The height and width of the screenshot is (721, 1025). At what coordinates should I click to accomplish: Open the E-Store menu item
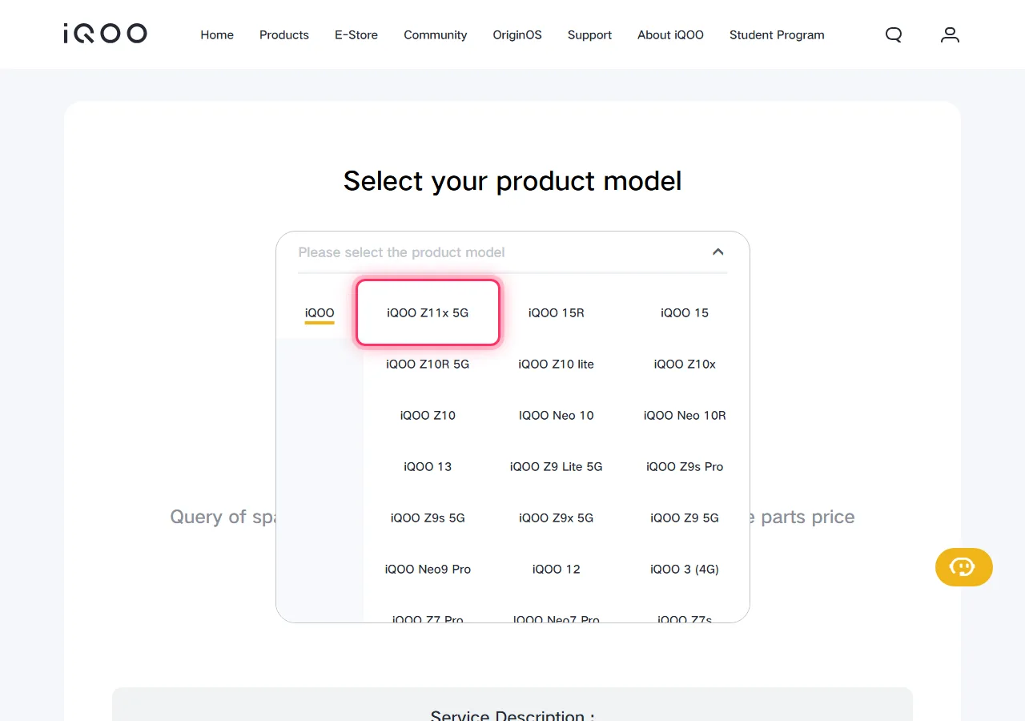tap(356, 34)
